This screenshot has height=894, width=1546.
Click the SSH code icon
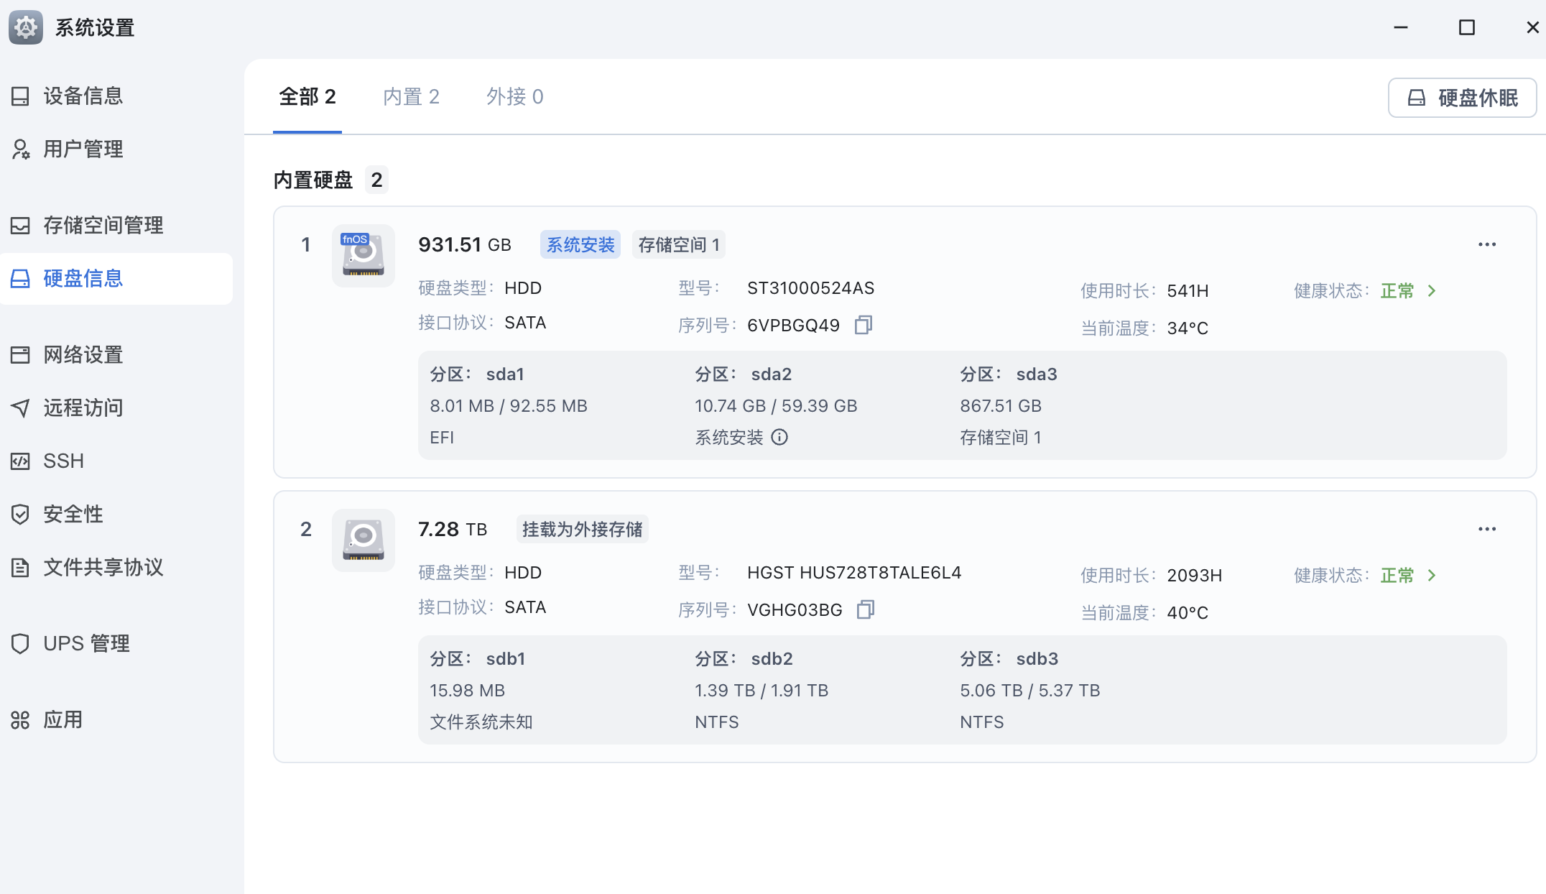pos(20,461)
